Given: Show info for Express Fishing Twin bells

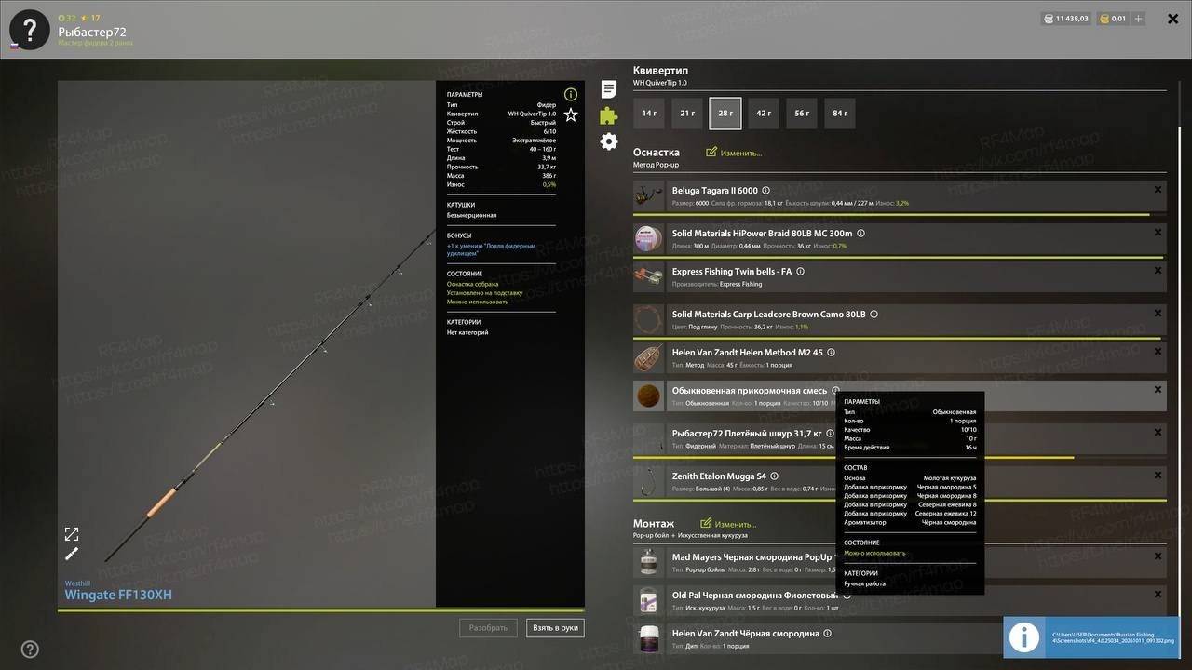Looking at the screenshot, I should pos(800,272).
